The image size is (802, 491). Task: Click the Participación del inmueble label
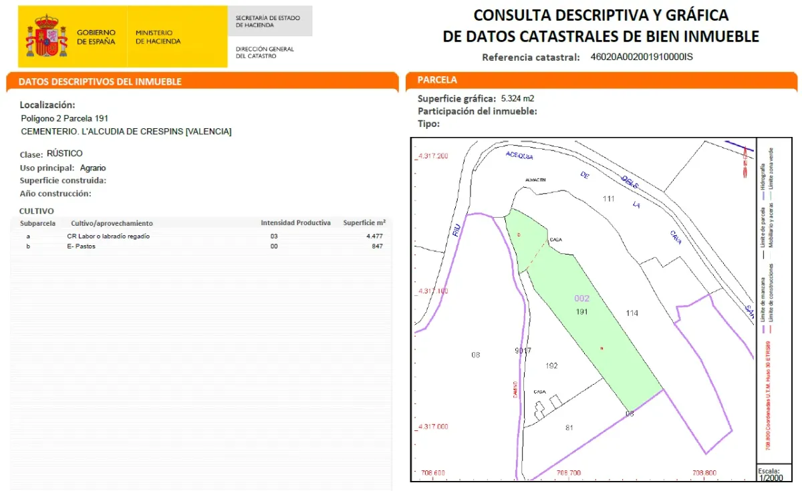[477, 112]
